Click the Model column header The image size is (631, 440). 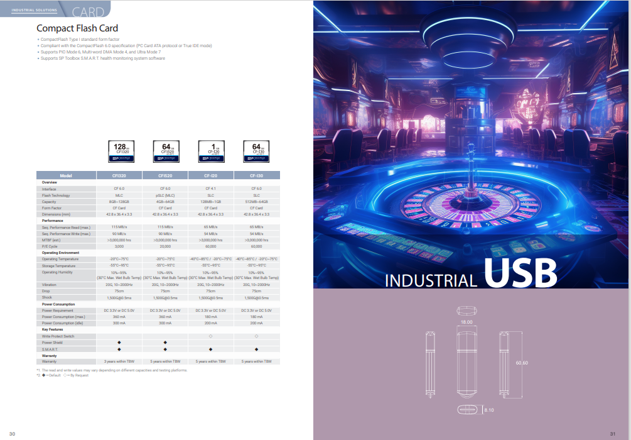67,175
